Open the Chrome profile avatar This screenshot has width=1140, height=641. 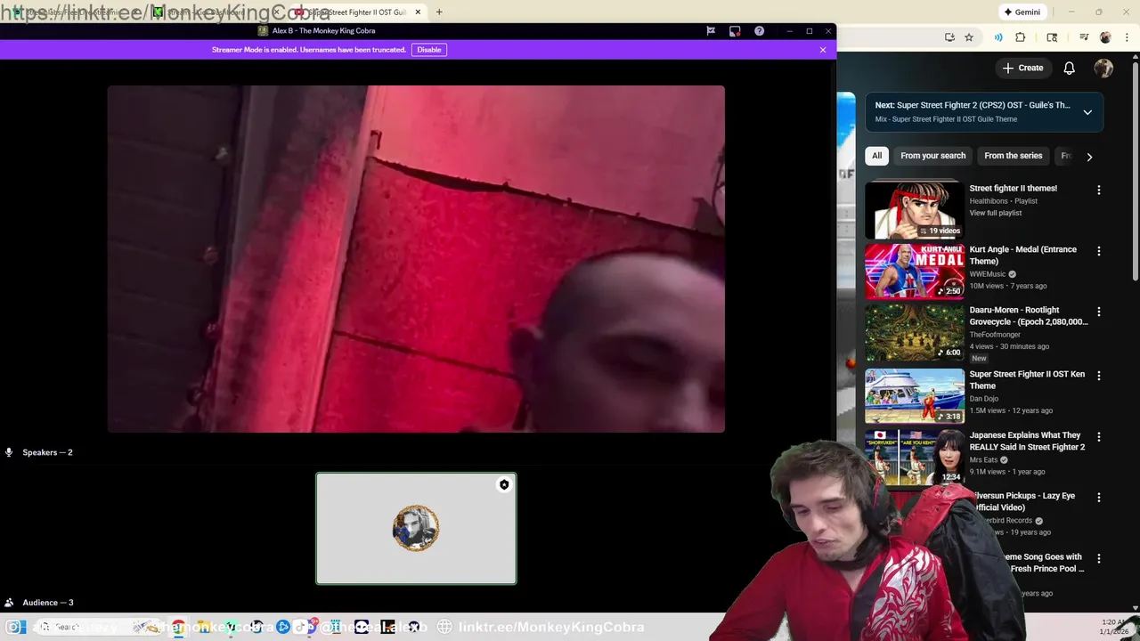1105,37
